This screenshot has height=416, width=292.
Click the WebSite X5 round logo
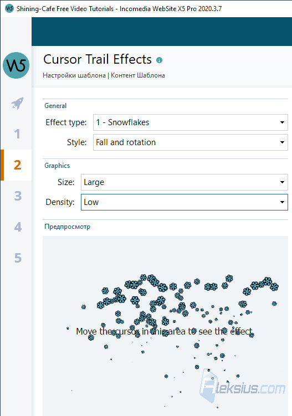[x=16, y=65]
